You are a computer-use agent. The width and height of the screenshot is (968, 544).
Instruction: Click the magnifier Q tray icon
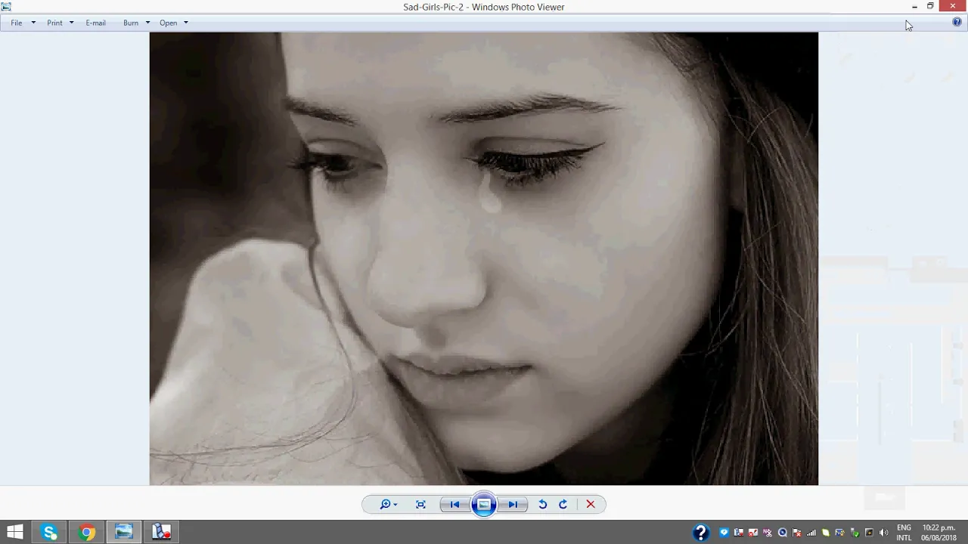pyautogui.click(x=783, y=533)
